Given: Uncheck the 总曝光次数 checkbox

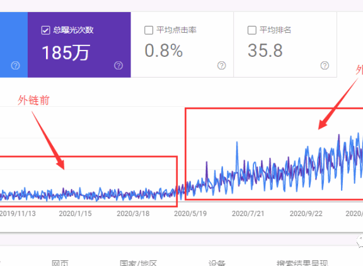Looking at the screenshot, I should (x=45, y=30).
